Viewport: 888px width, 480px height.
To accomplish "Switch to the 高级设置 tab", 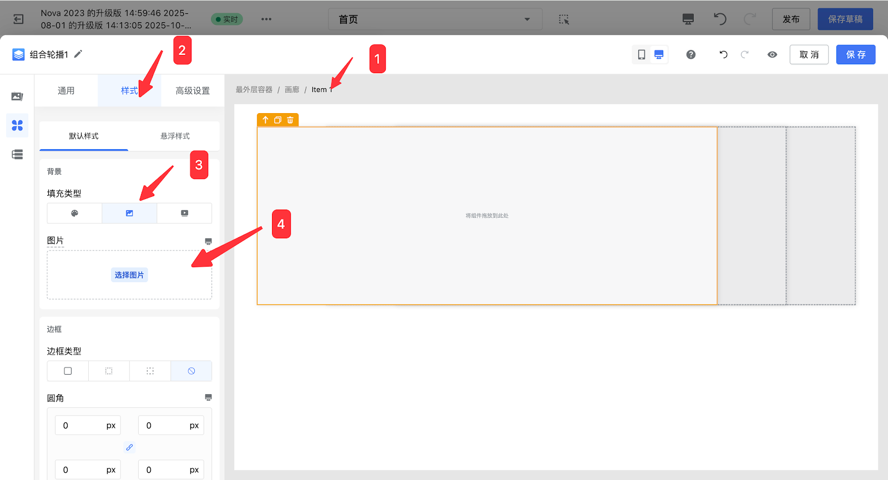I will pyautogui.click(x=193, y=91).
